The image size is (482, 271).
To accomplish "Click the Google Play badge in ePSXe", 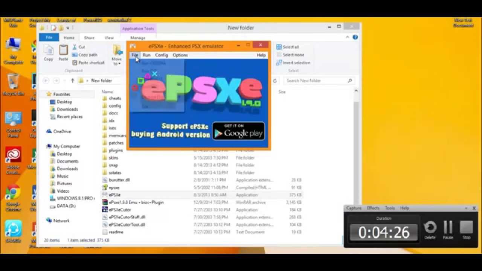I will 239,131.
